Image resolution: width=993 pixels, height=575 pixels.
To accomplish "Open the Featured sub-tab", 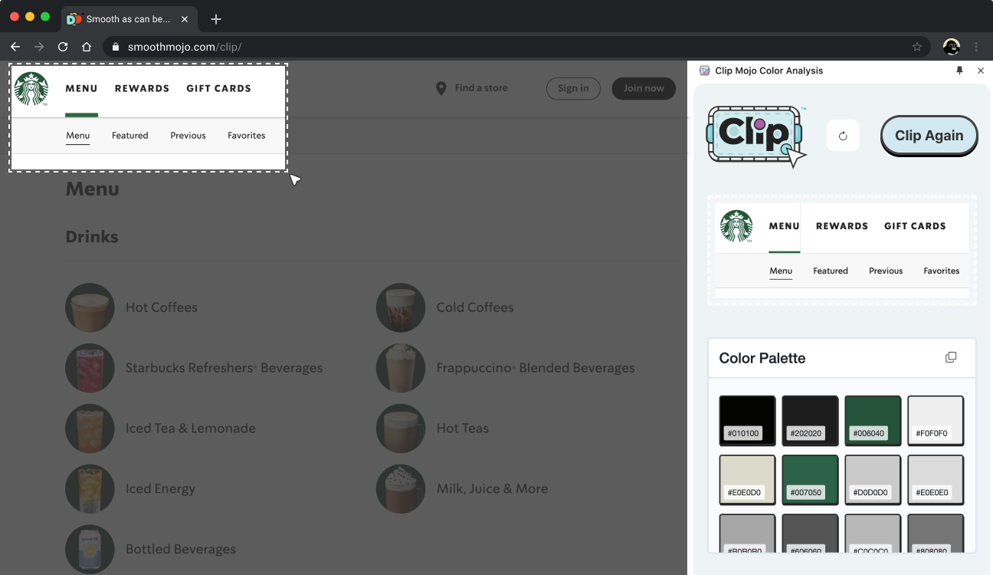I will tap(129, 136).
